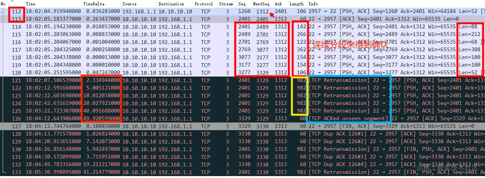Click TimeDelta value 19.211217000
The width and height of the screenshot is (485, 178).
point(101,165)
